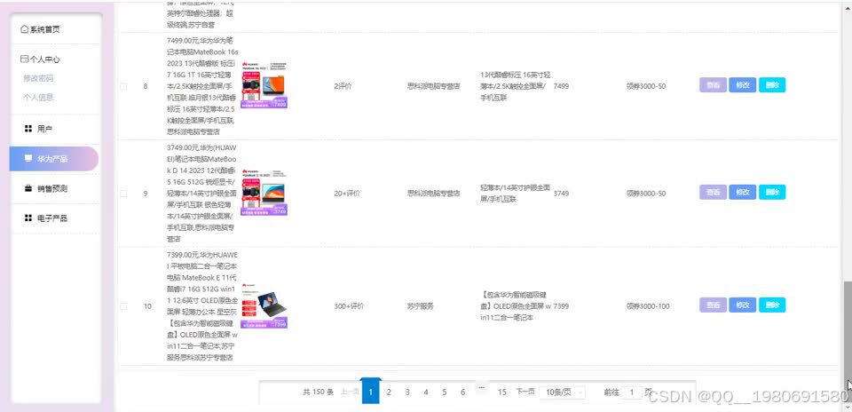The height and width of the screenshot is (412, 852).
Task: View details of row 10 (查看)
Action: [x=713, y=305]
